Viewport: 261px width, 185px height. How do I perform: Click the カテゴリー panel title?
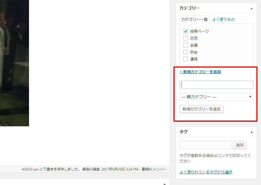click(x=190, y=8)
